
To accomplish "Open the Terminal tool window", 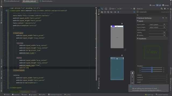I will [x=16, y=95].
